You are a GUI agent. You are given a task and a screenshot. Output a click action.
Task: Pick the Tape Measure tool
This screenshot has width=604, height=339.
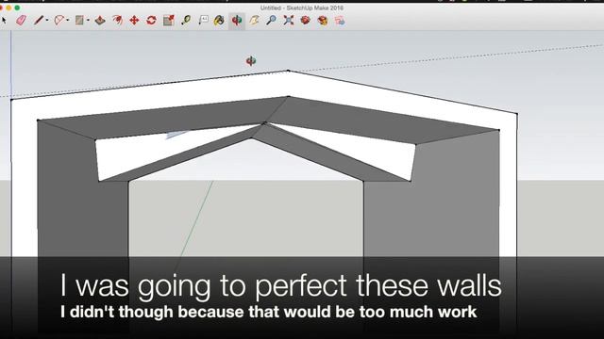click(x=186, y=20)
